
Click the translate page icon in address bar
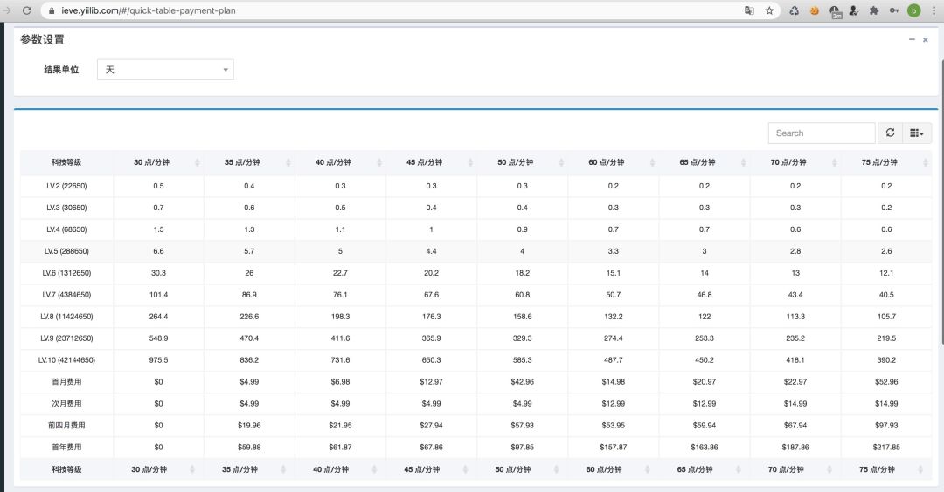click(749, 10)
